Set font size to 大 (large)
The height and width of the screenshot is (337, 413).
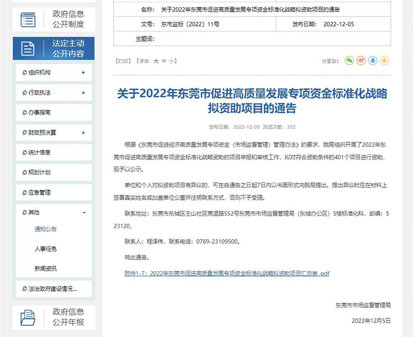coord(156,61)
